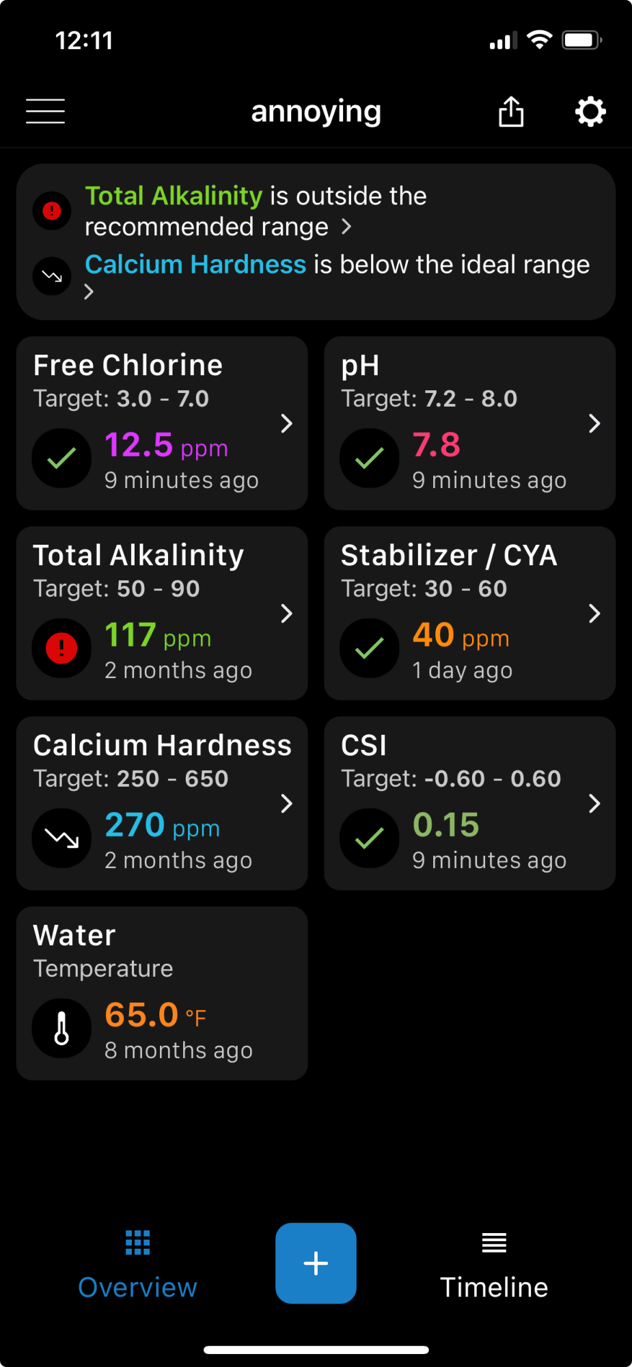Tap the Overview grid icon
The height and width of the screenshot is (1367, 632).
pos(137,1243)
